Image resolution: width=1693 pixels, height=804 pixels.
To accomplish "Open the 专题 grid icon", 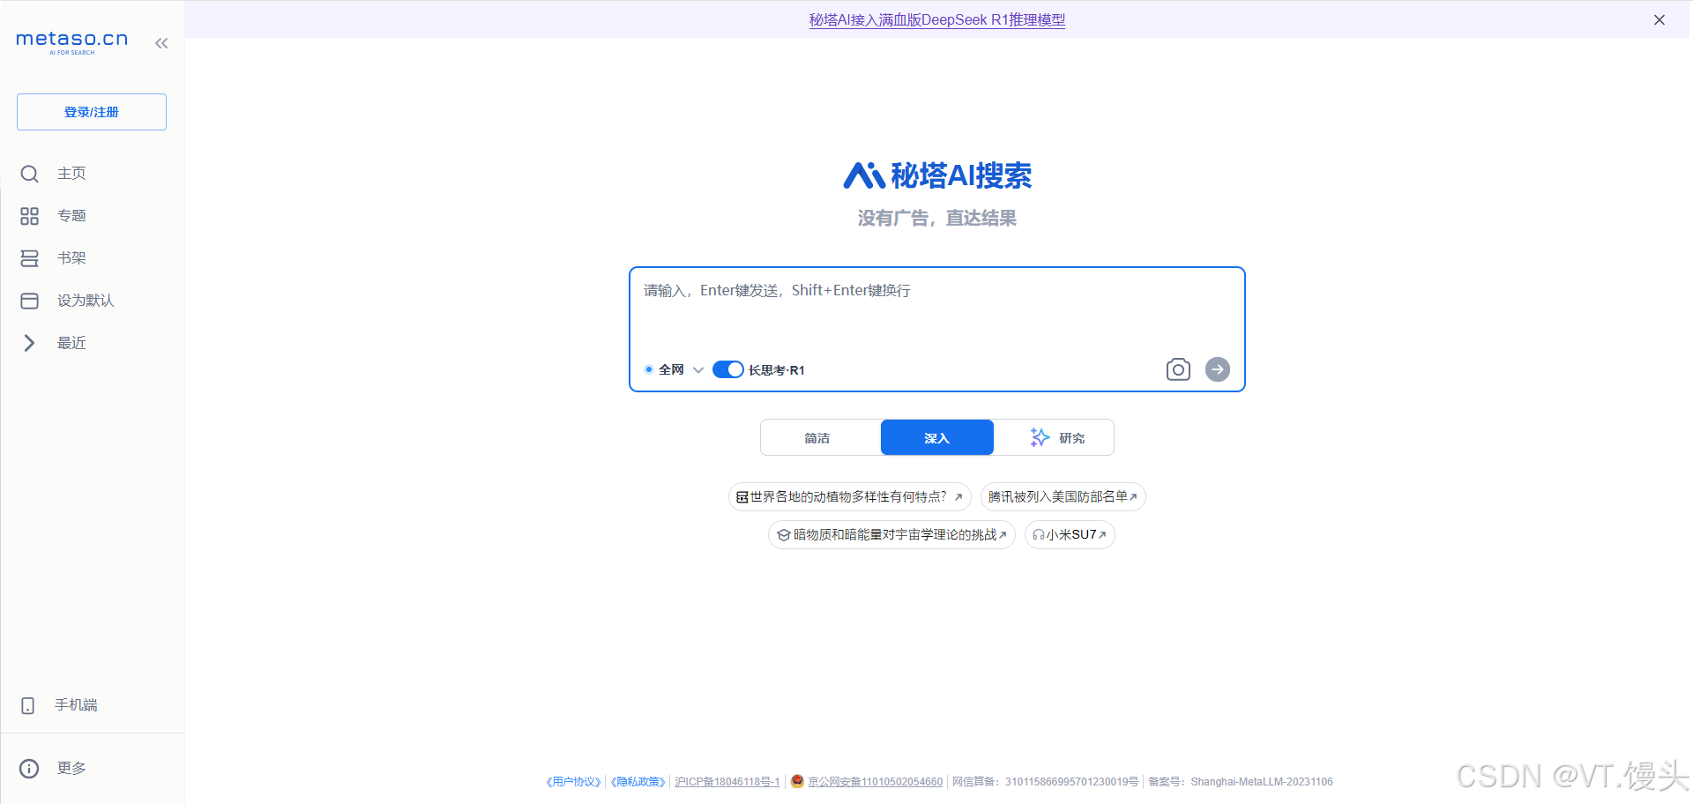I will [29, 216].
